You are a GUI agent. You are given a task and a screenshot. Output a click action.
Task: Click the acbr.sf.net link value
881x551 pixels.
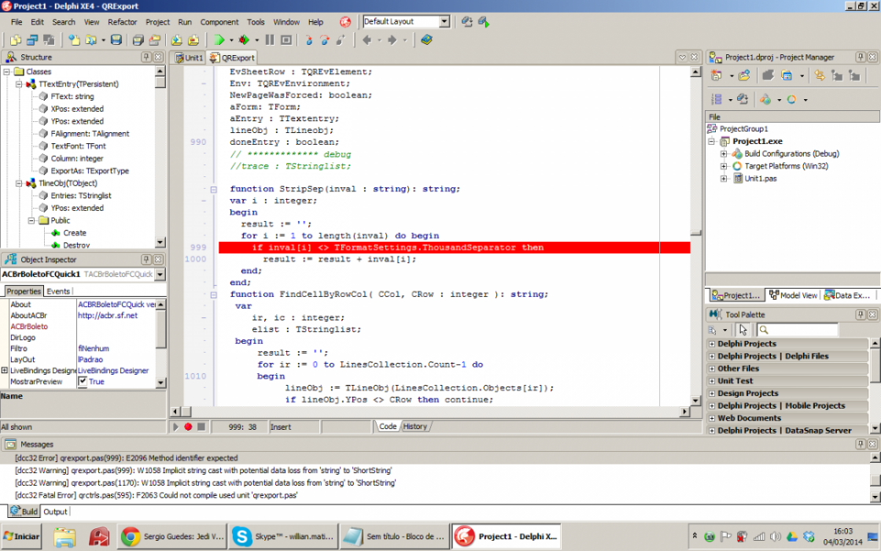tap(107, 316)
